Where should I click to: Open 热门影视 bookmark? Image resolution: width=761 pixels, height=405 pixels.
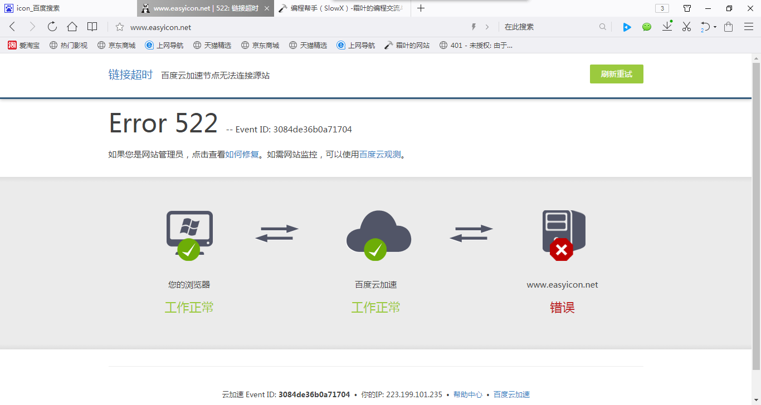[69, 46]
